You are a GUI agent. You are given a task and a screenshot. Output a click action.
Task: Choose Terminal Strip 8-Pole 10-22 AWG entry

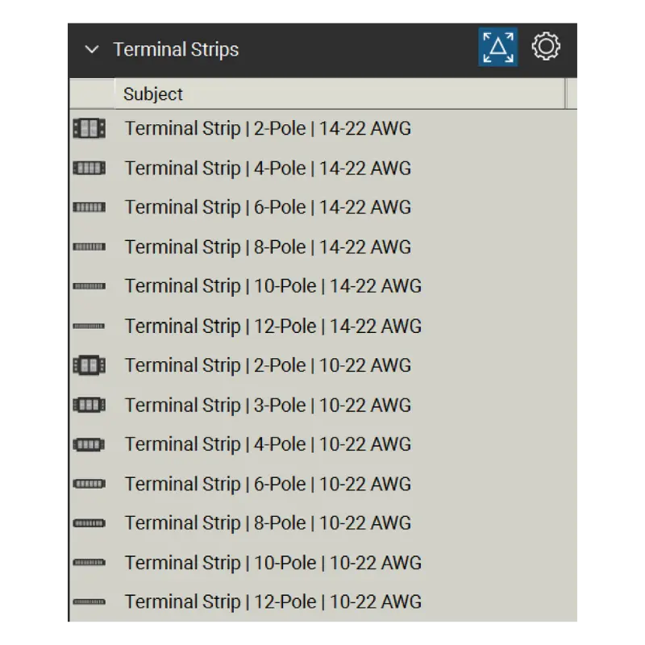tap(323, 523)
